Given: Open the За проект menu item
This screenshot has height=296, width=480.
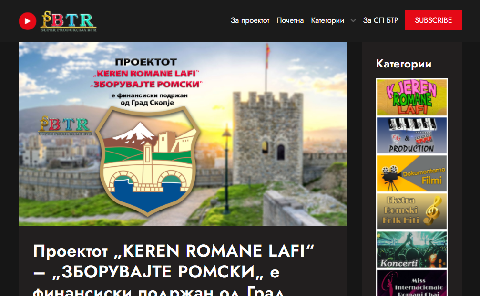Looking at the screenshot, I should pos(250,20).
